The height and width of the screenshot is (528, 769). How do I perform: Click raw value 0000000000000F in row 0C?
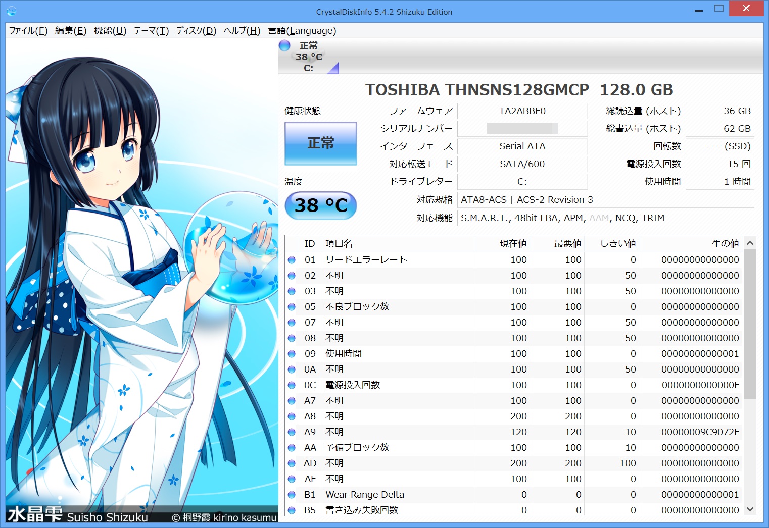pos(700,385)
